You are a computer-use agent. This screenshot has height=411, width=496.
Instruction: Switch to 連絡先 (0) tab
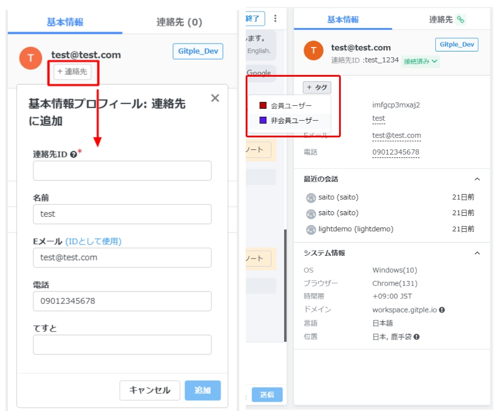tap(179, 22)
